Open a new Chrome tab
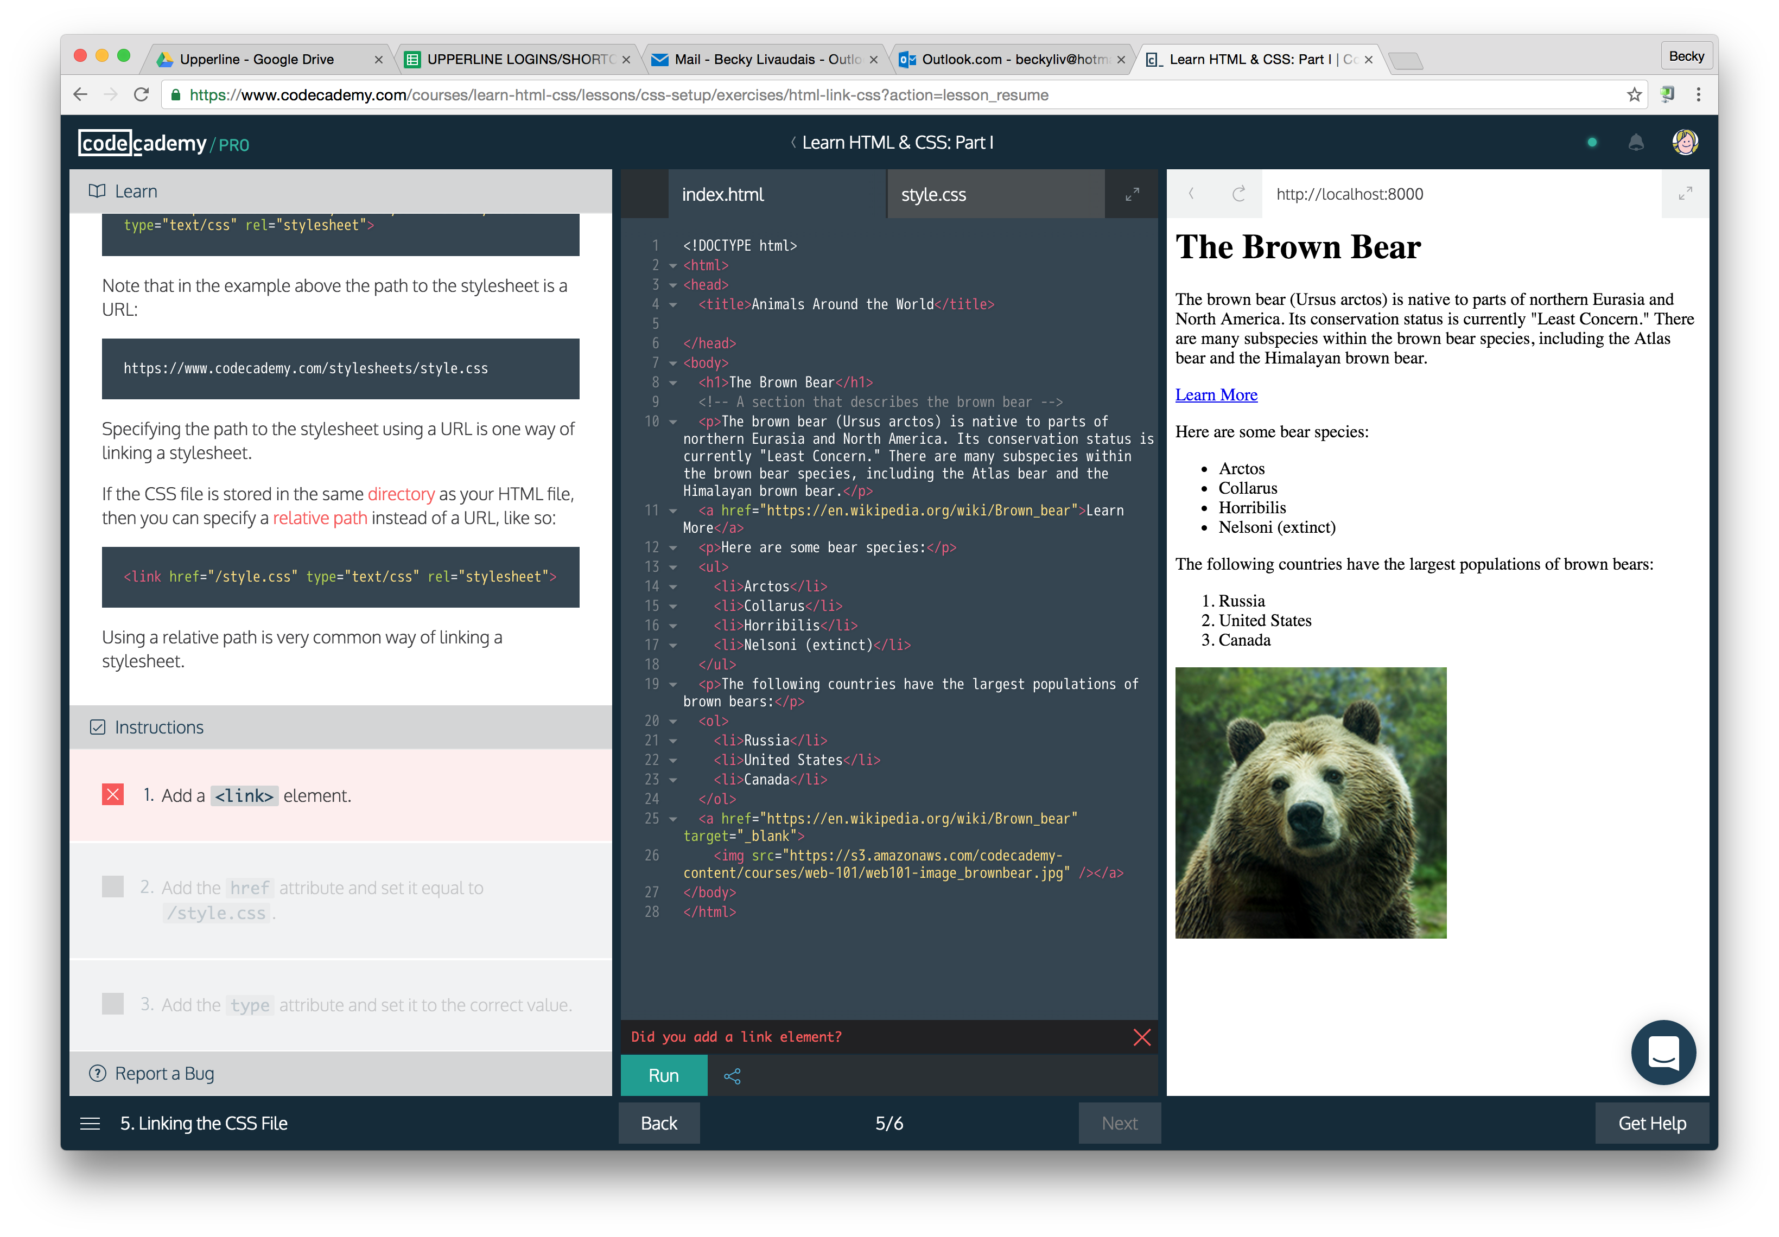Screen dimensions: 1779x1237 tap(1405, 60)
